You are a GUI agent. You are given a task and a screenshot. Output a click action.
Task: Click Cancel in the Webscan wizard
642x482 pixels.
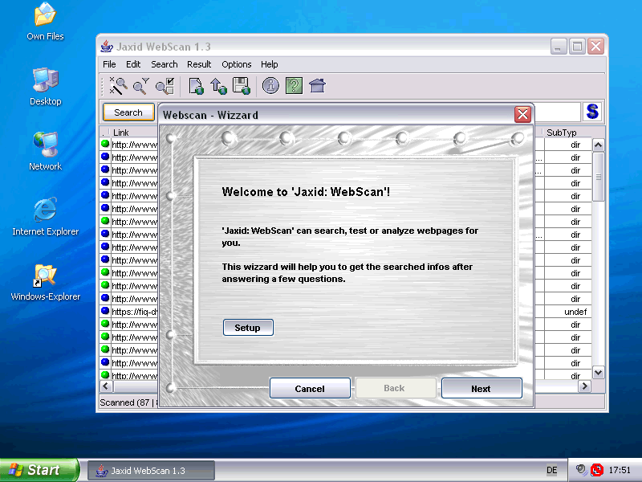[x=310, y=388]
